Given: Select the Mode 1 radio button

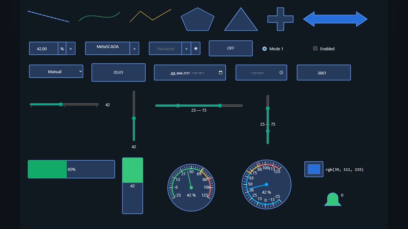Looking at the screenshot, I should (265, 49).
